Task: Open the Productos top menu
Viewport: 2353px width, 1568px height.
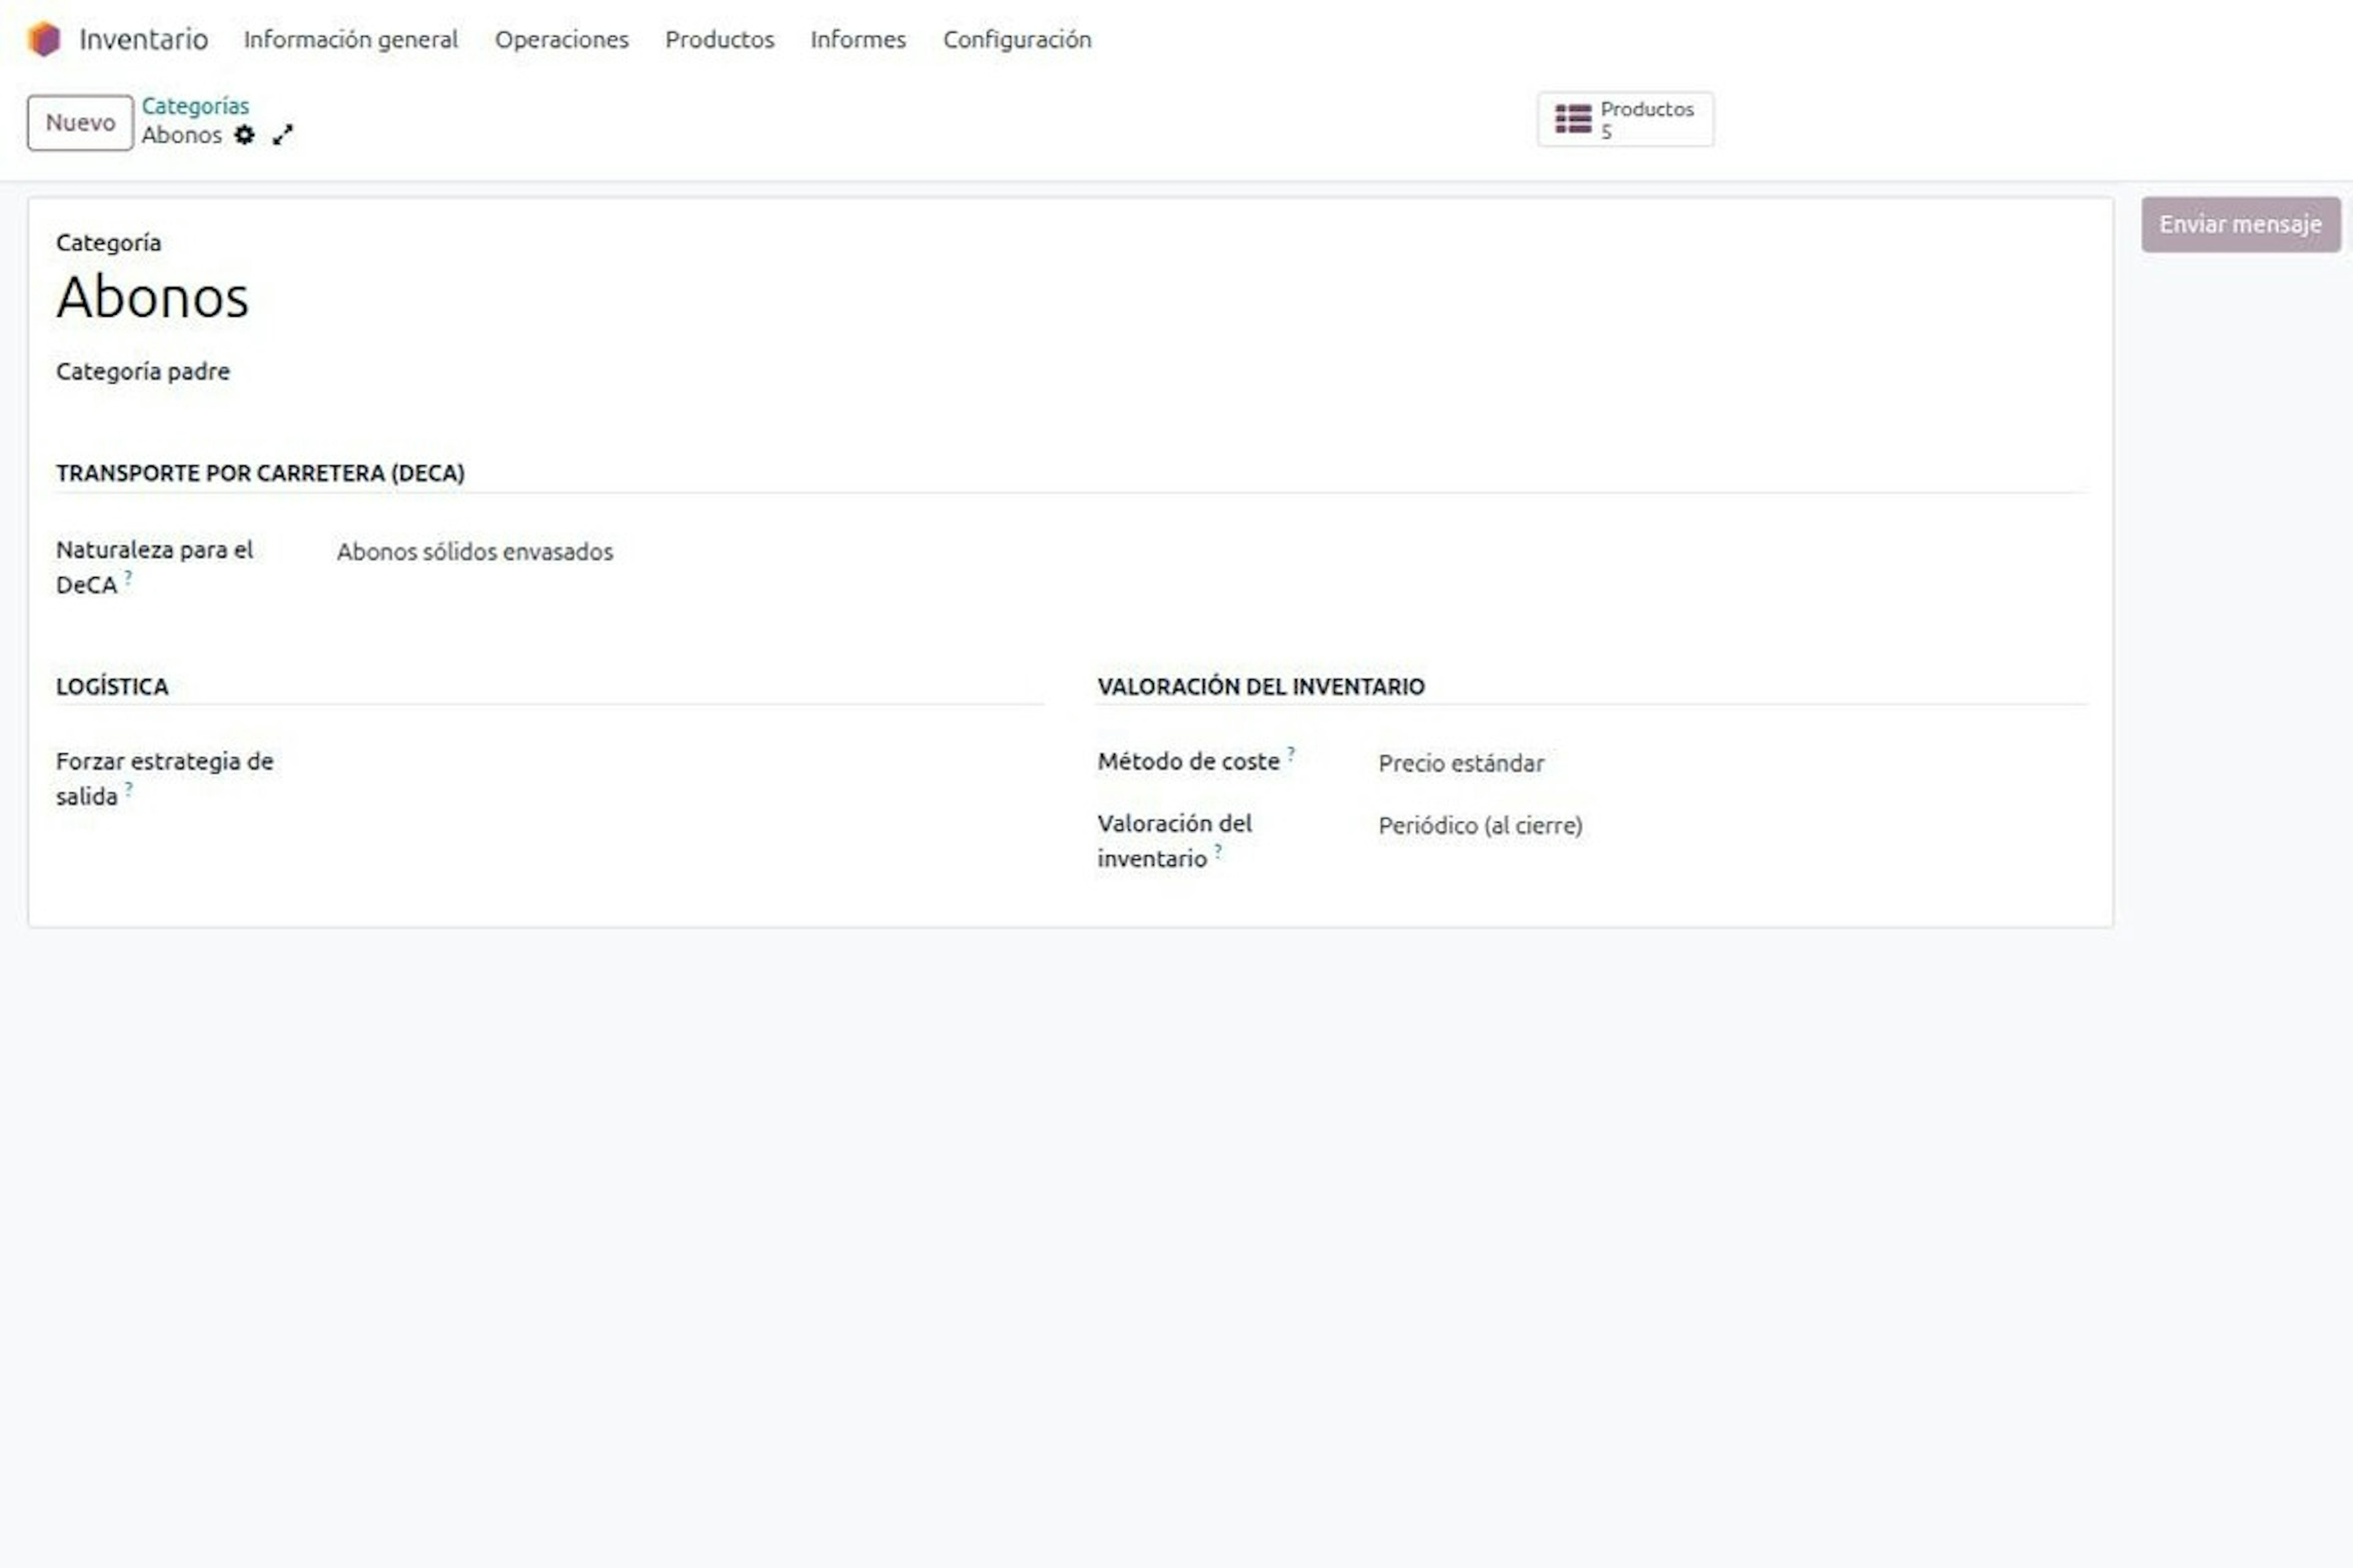Action: pos(719,39)
